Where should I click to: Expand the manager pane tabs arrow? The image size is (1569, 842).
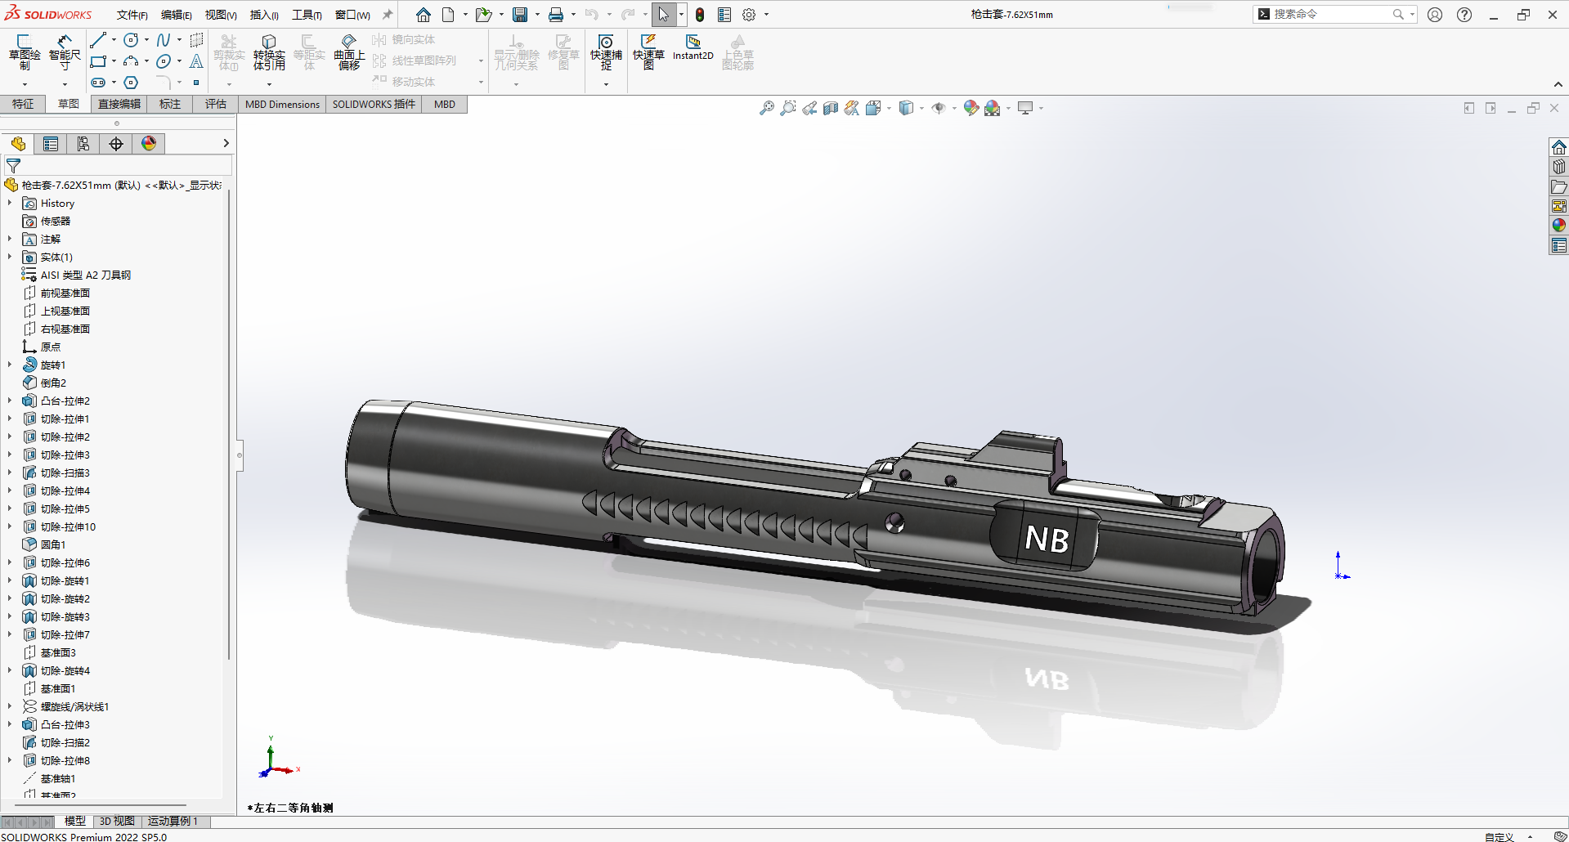coord(226,144)
